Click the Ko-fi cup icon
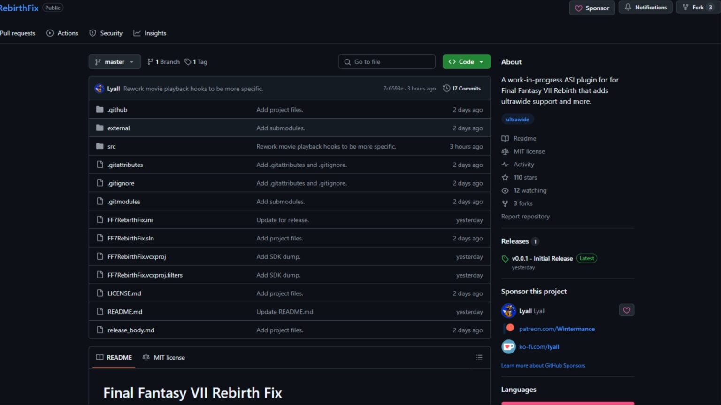 (508, 347)
